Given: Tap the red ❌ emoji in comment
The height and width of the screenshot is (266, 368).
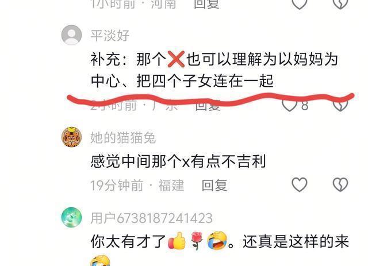Looking at the screenshot, I should (176, 59).
